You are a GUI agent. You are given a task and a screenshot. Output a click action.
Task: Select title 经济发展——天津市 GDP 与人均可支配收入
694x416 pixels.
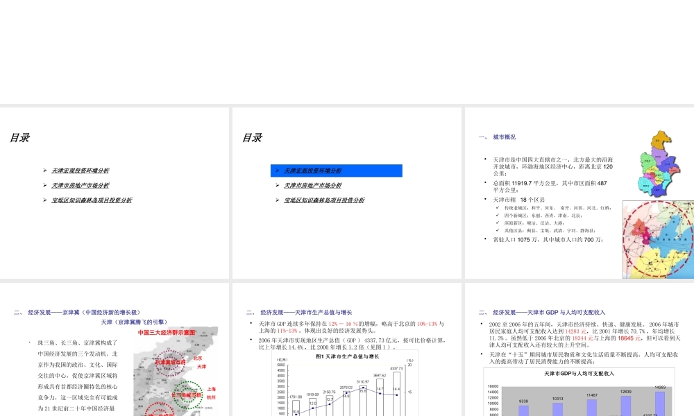click(542, 313)
